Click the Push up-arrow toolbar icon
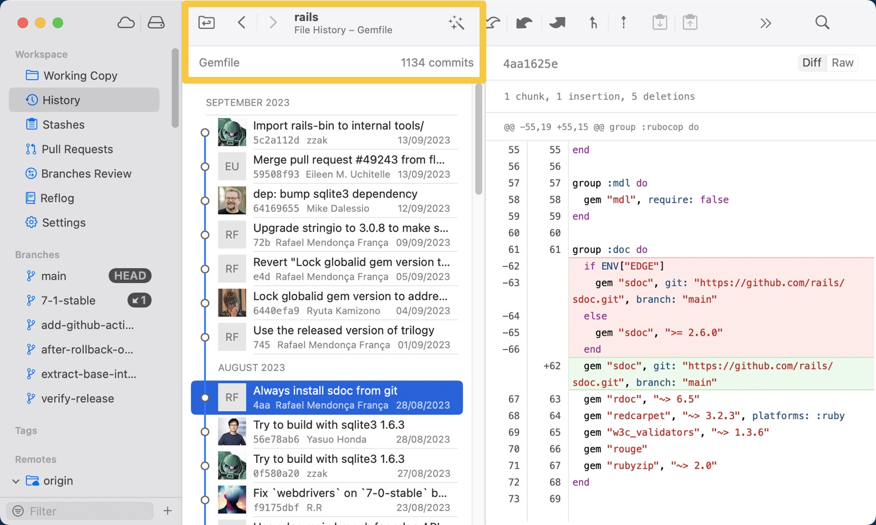 624,23
